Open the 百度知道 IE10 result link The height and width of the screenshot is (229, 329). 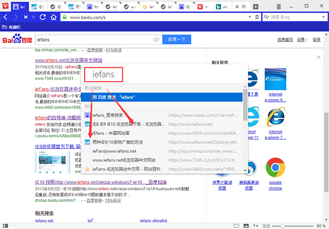point(101,182)
